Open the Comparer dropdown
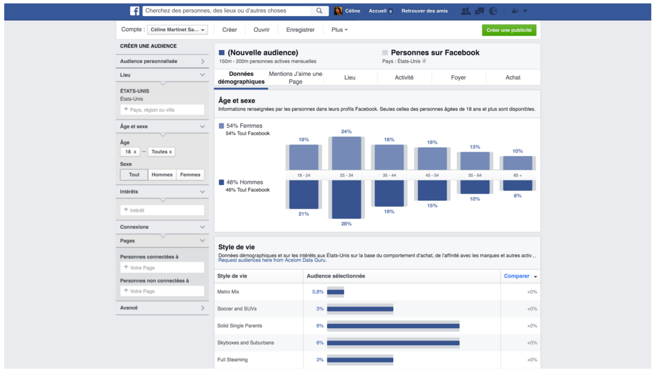 click(x=520, y=276)
